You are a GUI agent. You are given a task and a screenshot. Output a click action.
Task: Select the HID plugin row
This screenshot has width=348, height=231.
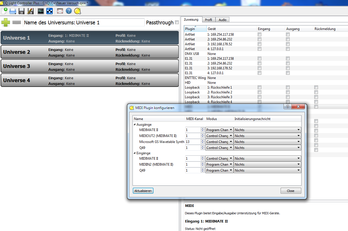[x=266, y=83]
